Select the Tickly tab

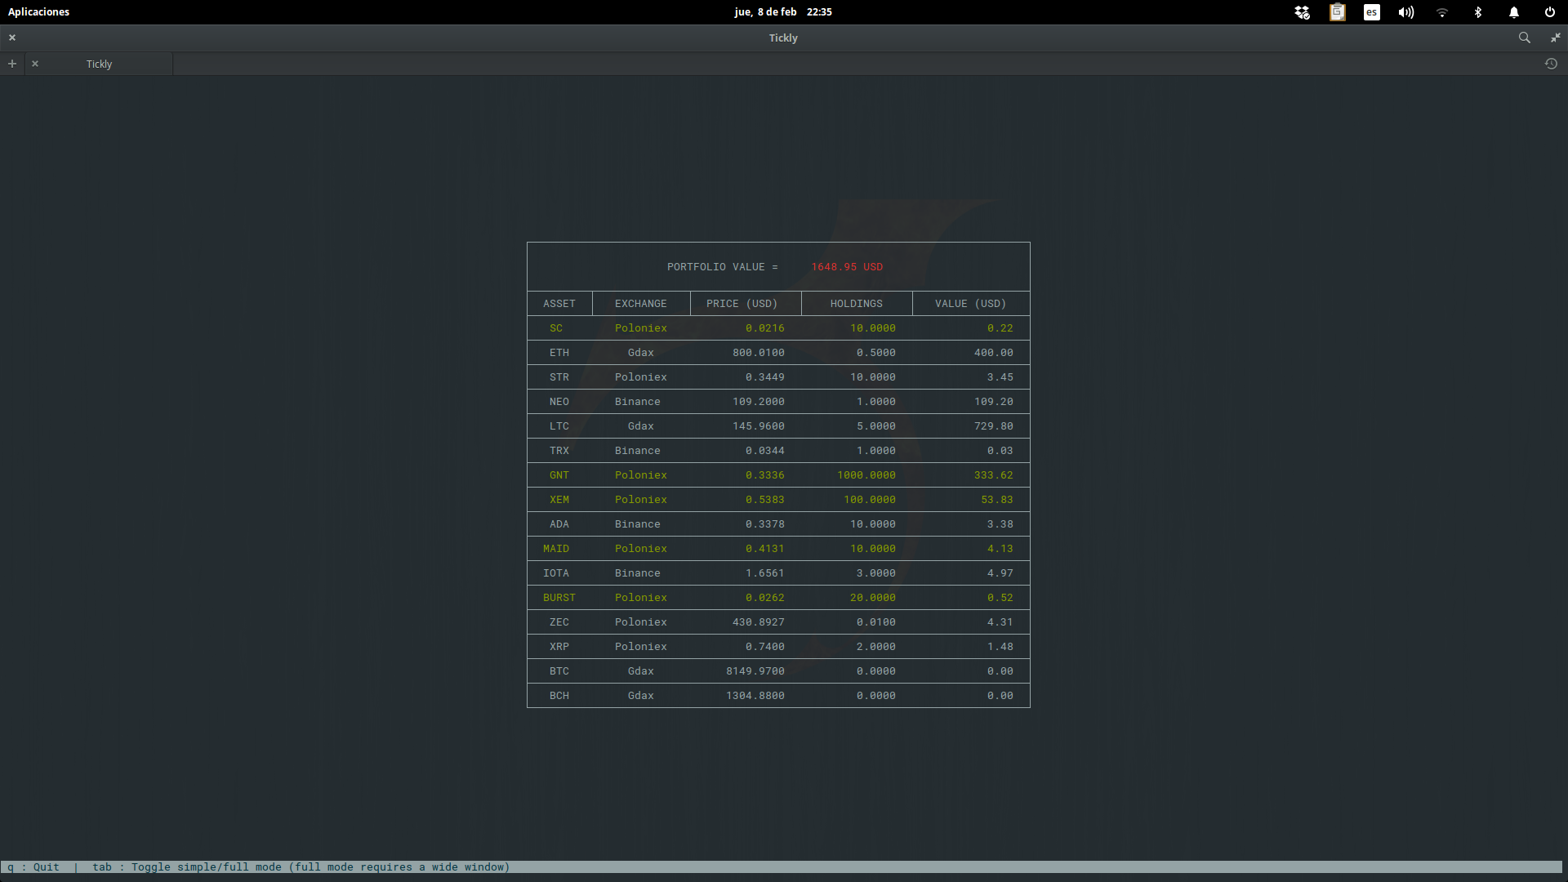coord(100,64)
